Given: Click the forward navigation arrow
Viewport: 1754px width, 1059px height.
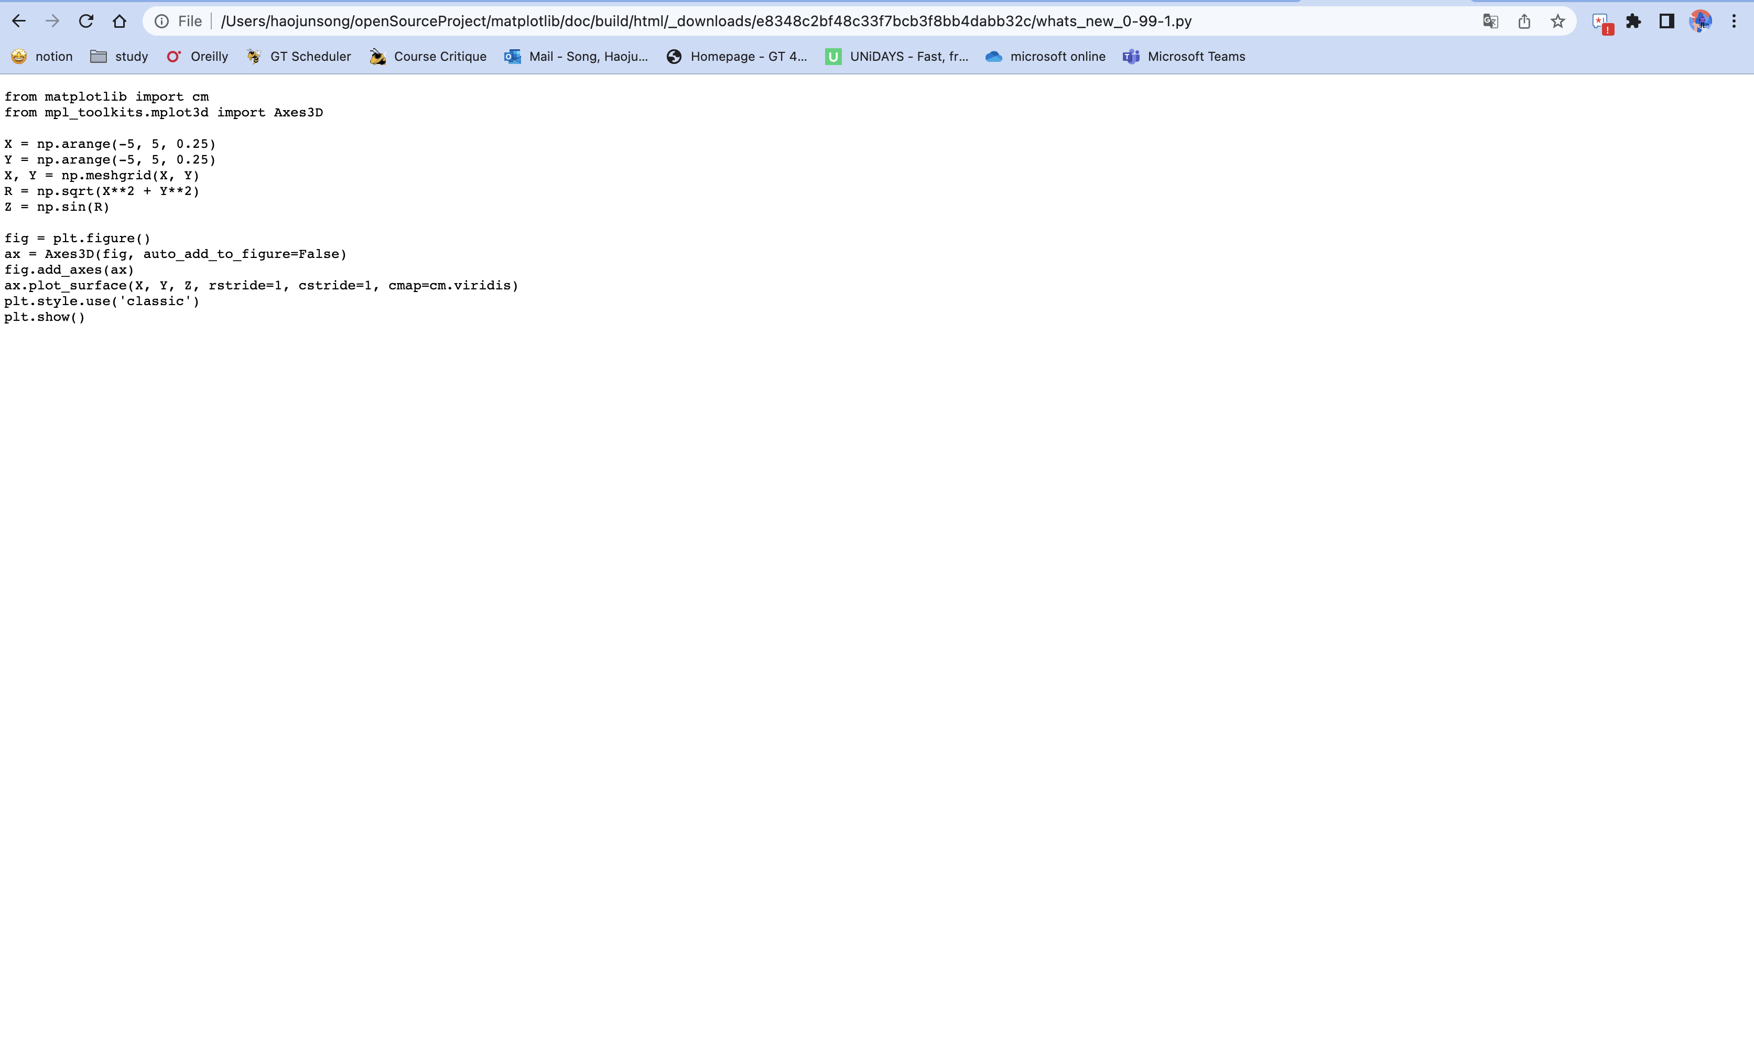Looking at the screenshot, I should click(52, 21).
